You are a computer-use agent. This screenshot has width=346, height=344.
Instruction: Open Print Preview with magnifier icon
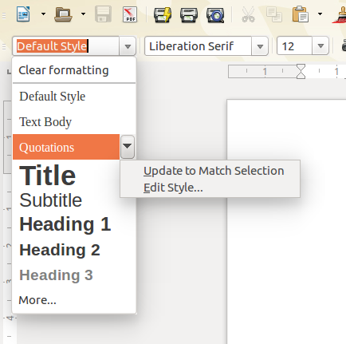point(215,14)
